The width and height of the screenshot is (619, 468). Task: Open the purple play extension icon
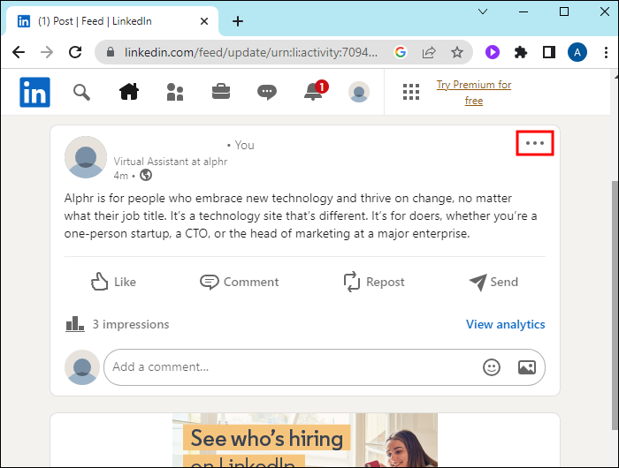point(493,52)
